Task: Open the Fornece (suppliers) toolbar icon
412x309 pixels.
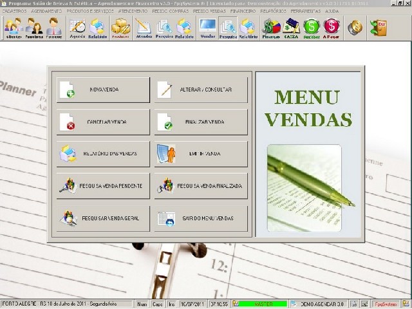Action: [x=54, y=28]
